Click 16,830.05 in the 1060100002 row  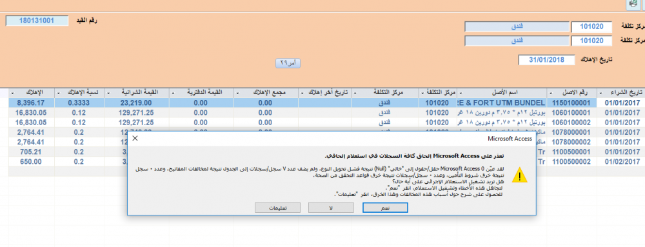[31, 123]
